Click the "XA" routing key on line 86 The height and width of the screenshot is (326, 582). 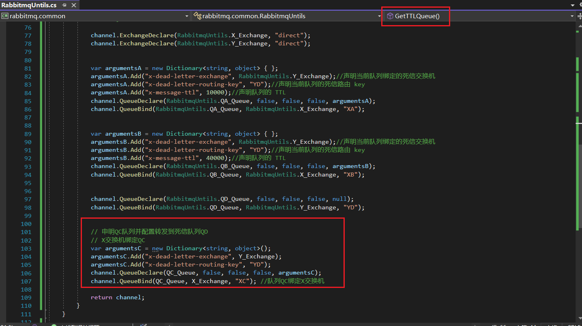pos(350,109)
